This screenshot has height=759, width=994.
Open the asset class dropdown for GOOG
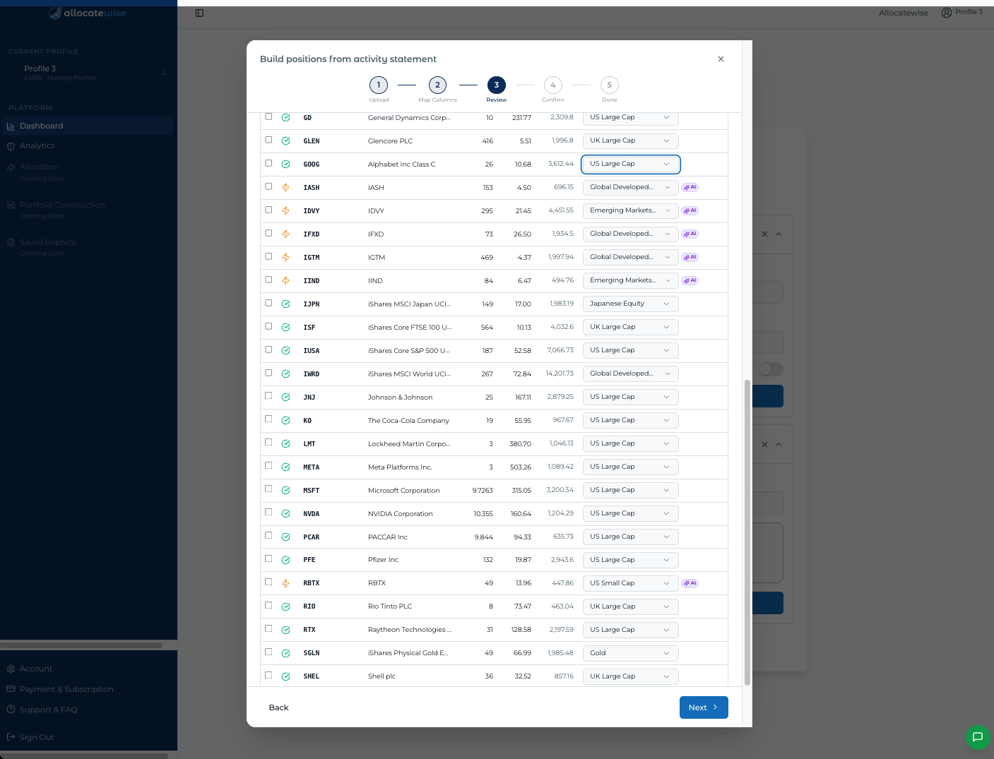click(630, 165)
